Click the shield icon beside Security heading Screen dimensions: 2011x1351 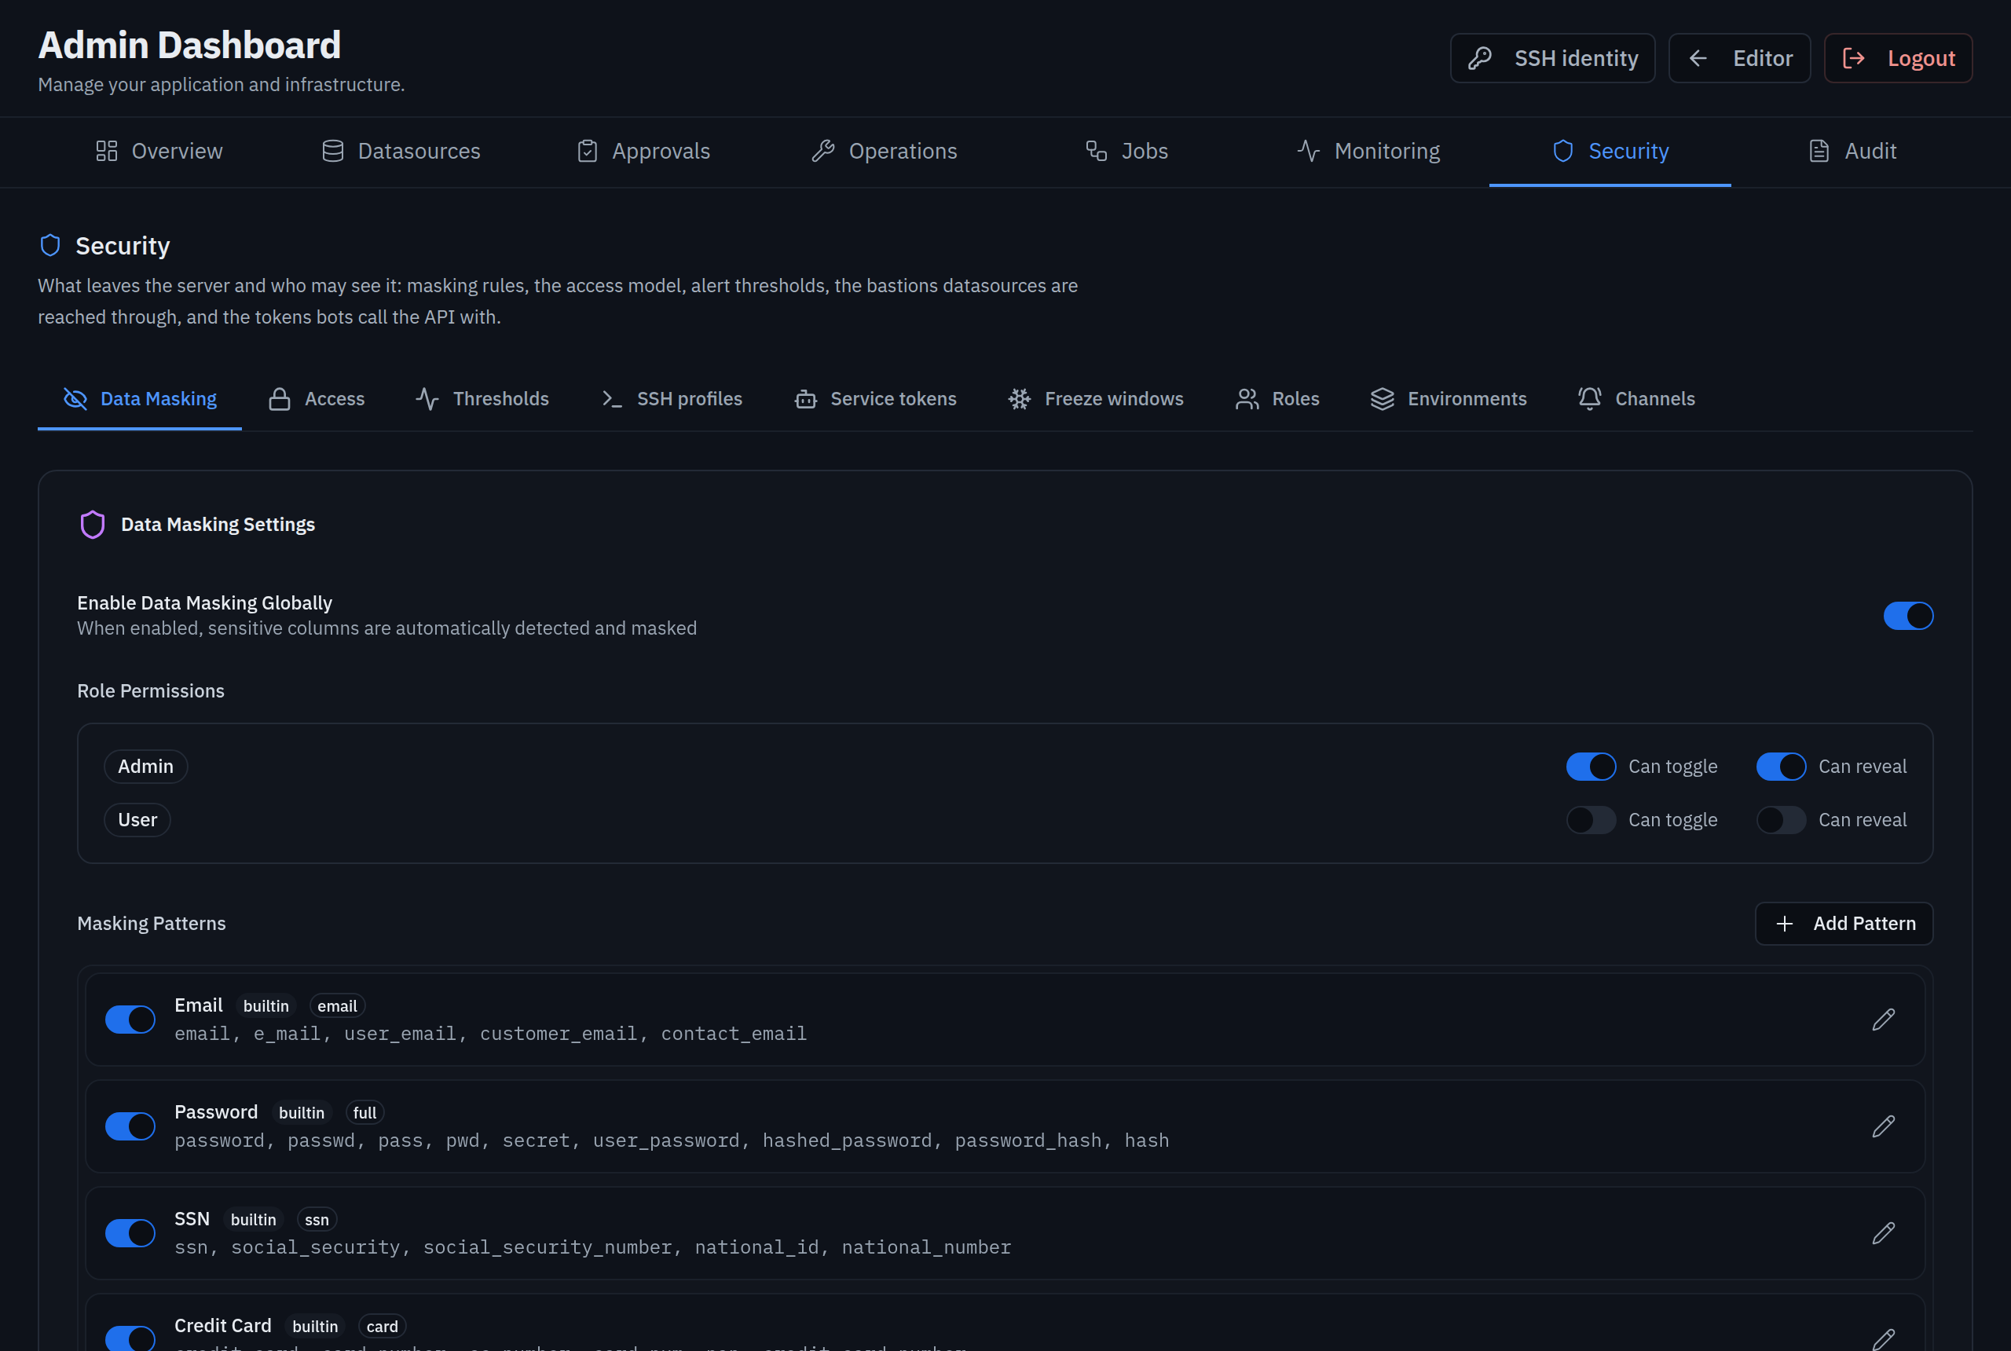[51, 246]
